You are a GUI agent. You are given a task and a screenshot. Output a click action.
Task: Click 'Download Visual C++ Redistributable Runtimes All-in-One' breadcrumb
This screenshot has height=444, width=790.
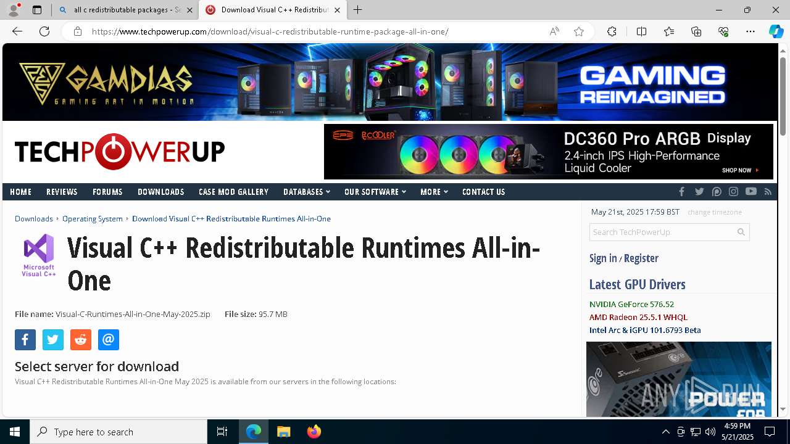pyautogui.click(x=231, y=219)
